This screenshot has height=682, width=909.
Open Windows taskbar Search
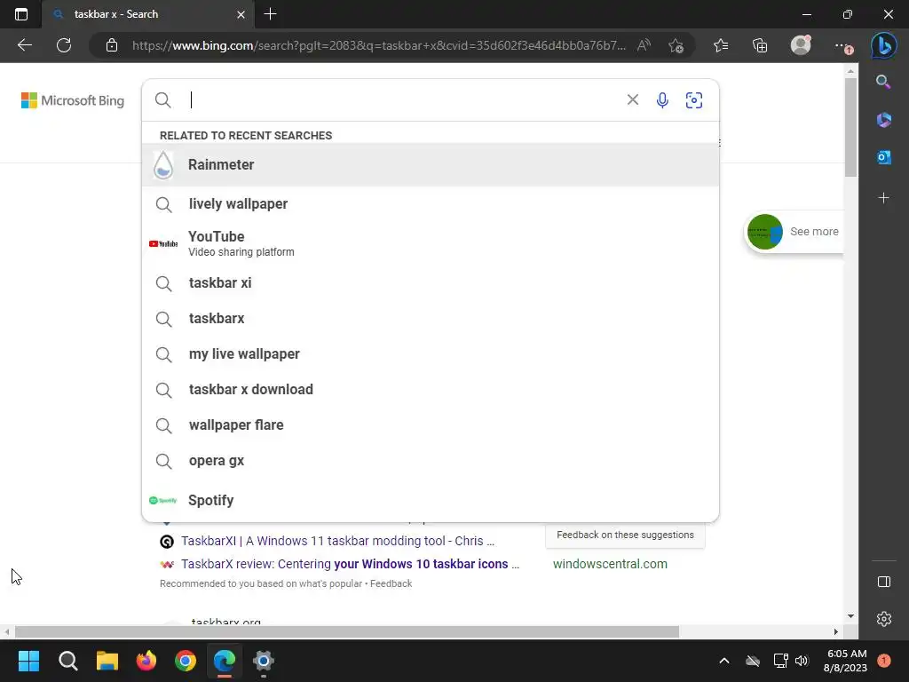(67, 661)
